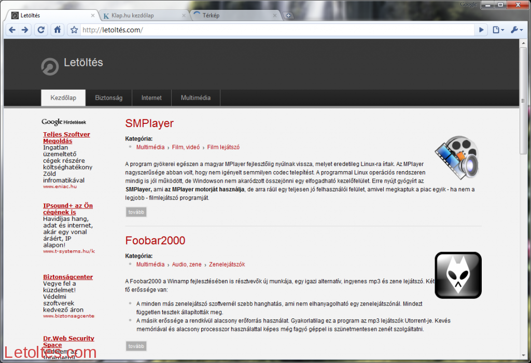Open a new tab with the plus button
The height and width of the screenshot is (363, 531).
pyautogui.click(x=288, y=15)
